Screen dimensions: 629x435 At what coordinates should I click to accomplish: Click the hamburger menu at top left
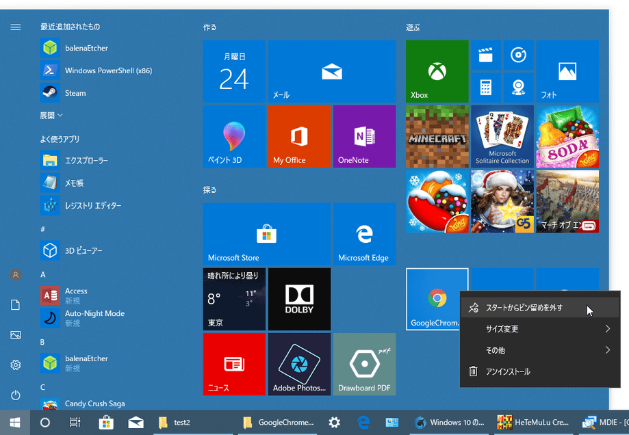tap(16, 27)
